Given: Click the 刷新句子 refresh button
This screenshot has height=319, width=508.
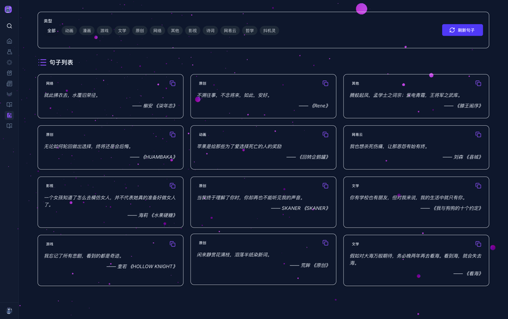Looking at the screenshot, I should click(x=462, y=30).
